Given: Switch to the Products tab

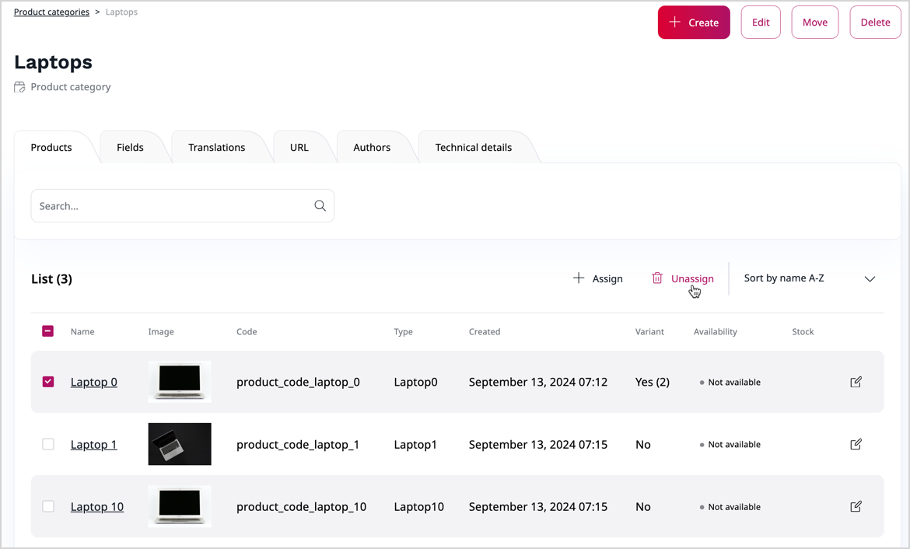Looking at the screenshot, I should tap(51, 148).
